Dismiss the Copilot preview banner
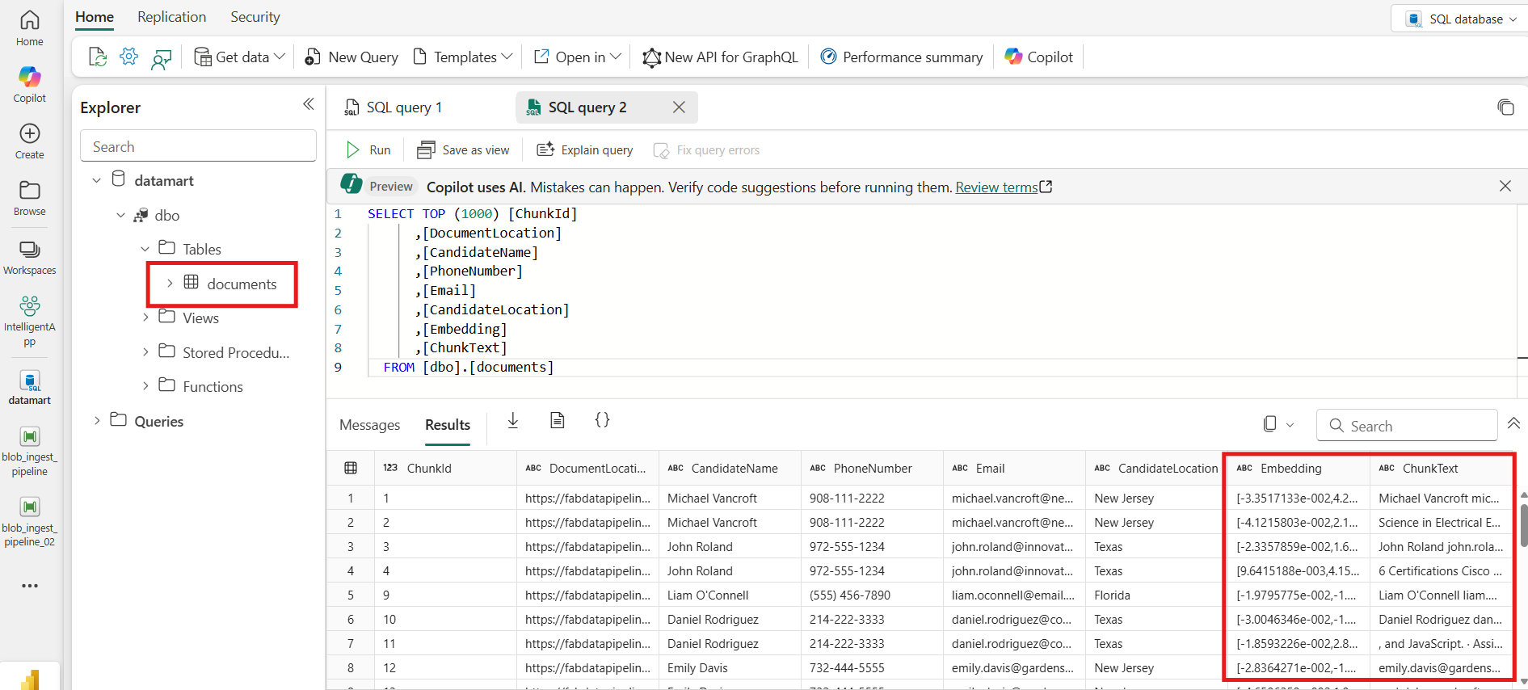This screenshot has height=690, width=1528. pyautogui.click(x=1505, y=187)
